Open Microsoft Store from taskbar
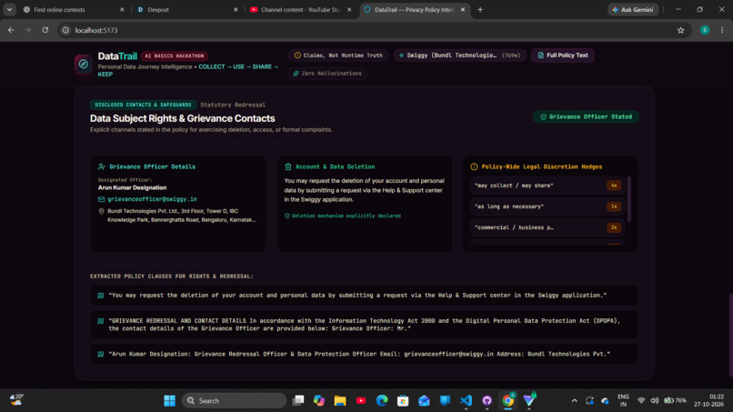This screenshot has height=412, width=733. click(x=403, y=401)
